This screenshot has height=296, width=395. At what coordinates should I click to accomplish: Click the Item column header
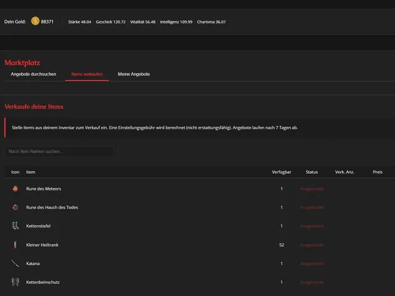pos(30,172)
